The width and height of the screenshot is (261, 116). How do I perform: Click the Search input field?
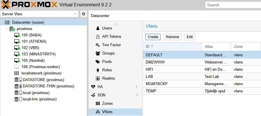coord(233,5)
